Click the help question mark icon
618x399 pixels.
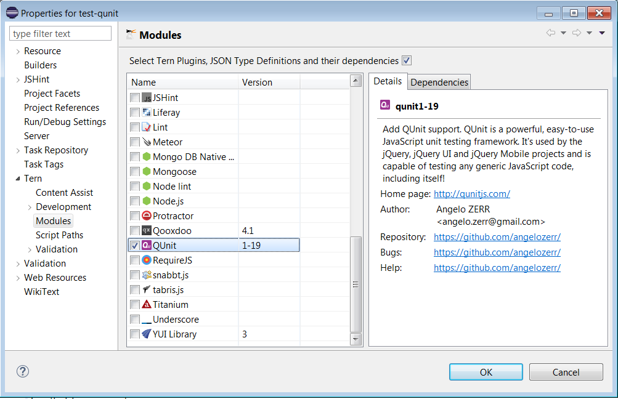[x=22, y=372]
